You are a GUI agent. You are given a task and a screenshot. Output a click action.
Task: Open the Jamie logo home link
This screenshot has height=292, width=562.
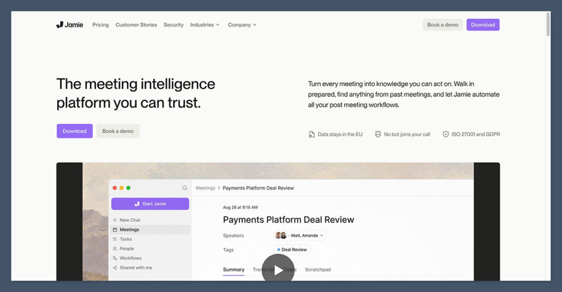pyautogui.click(x=70, y=25)
